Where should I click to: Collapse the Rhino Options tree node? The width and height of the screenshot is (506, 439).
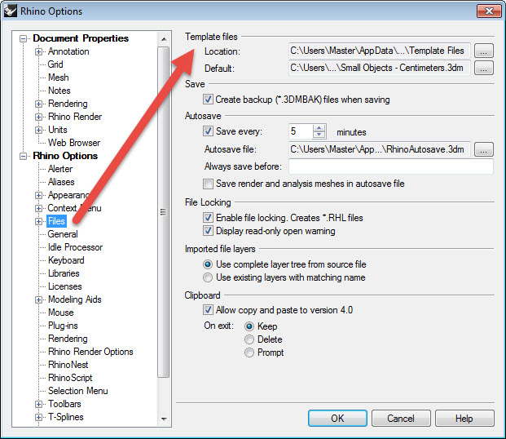24,156
